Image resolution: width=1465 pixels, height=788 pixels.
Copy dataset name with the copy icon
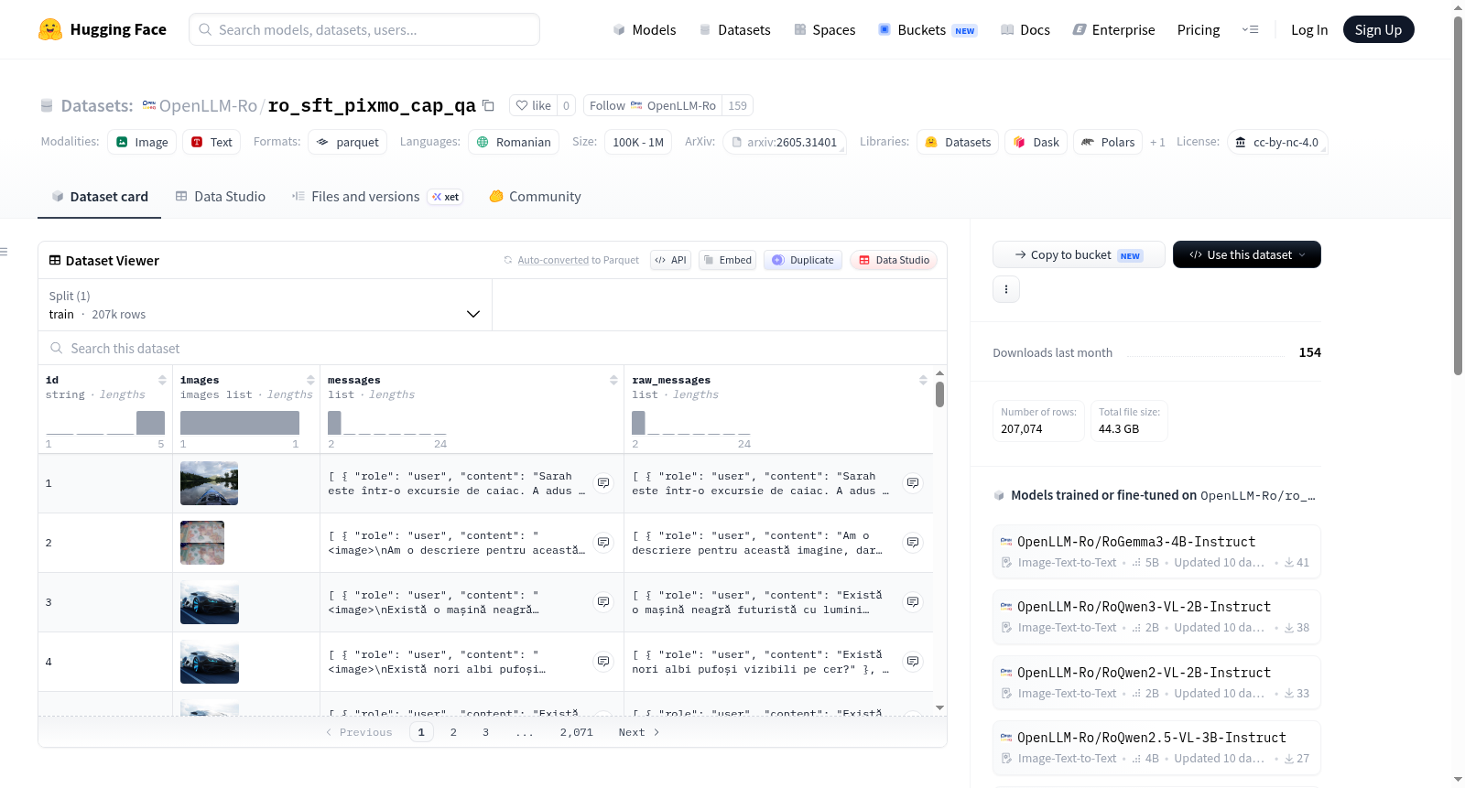489,105
